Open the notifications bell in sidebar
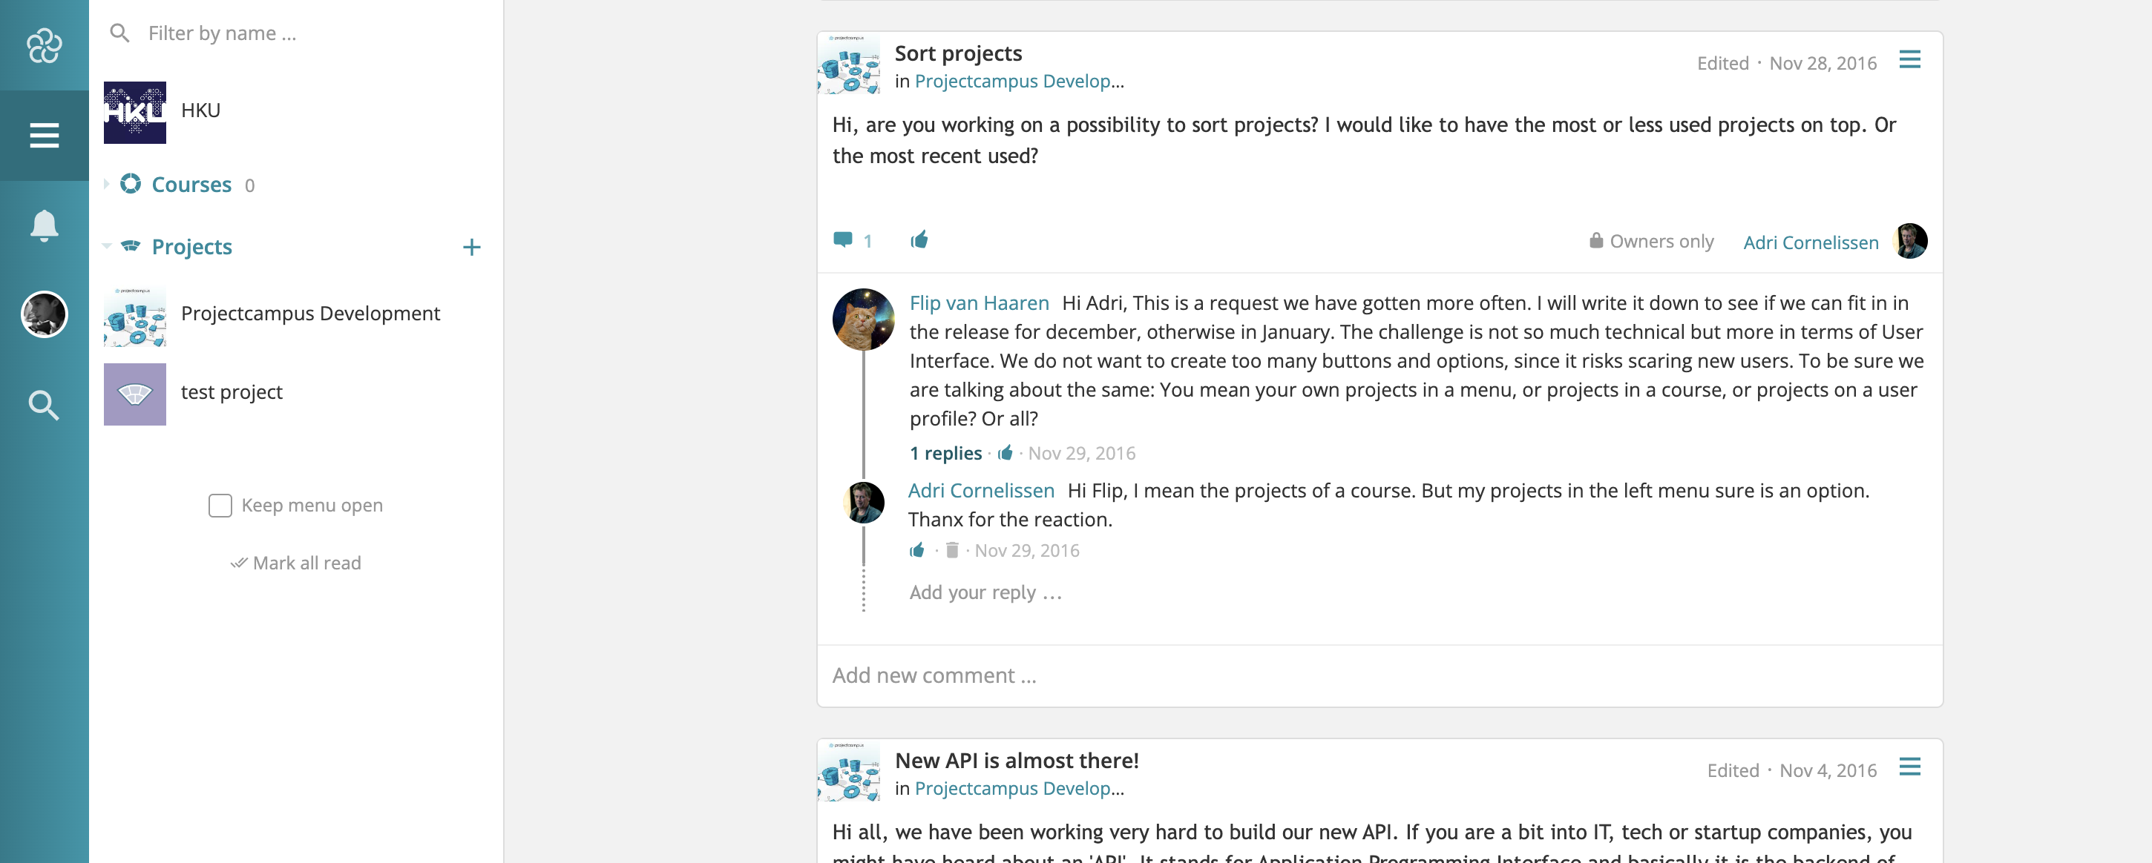The height and width of the screenshot is (863, 2152). click(44, 225)
